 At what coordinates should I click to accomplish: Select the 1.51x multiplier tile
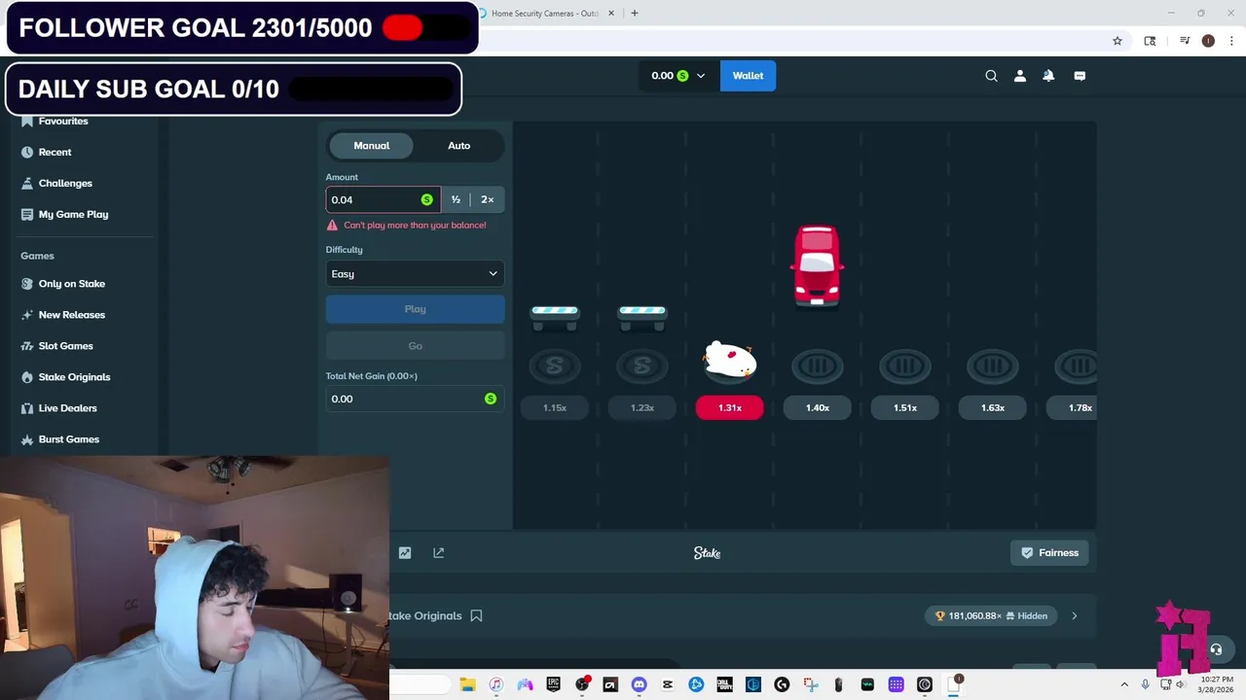[904, 408]
